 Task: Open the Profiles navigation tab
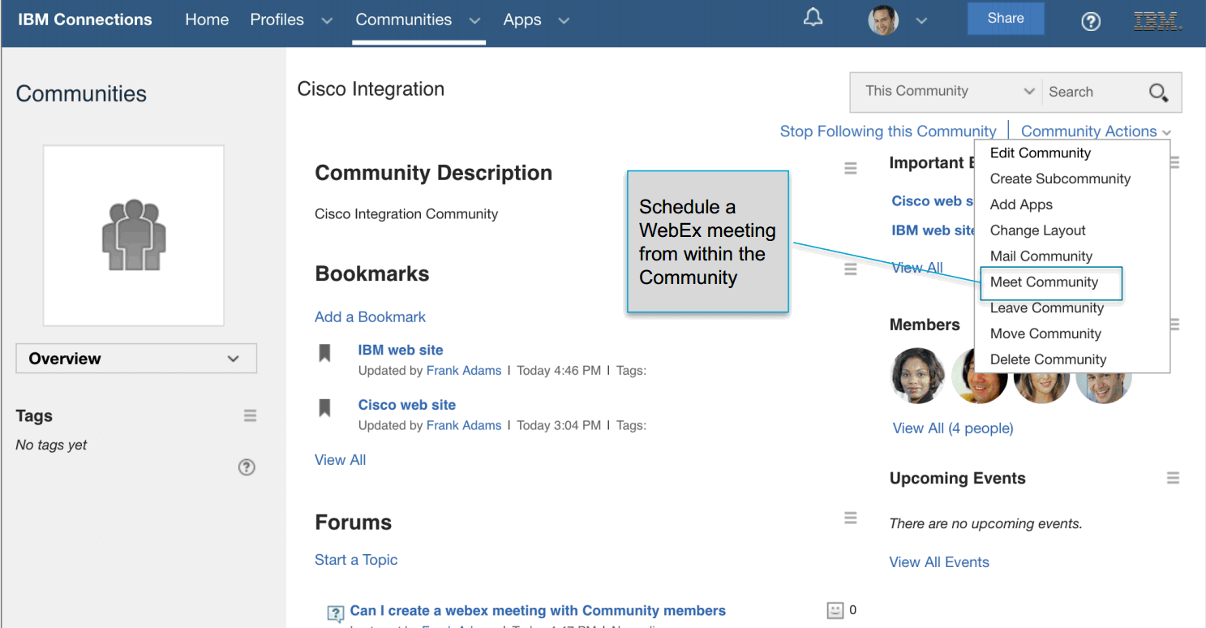277,19
